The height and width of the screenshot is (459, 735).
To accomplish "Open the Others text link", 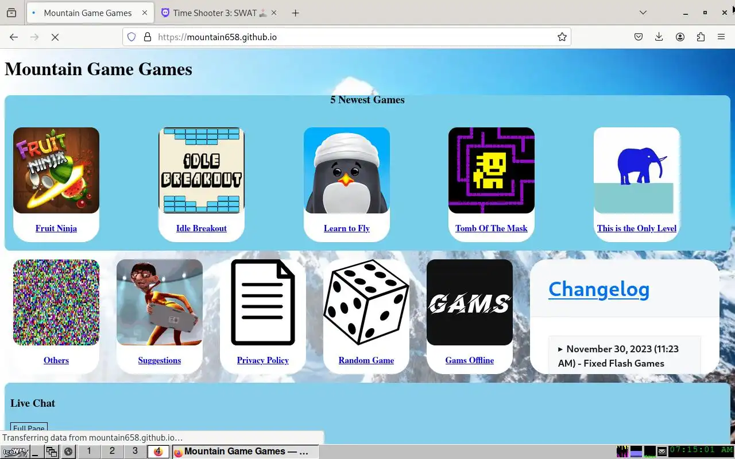I will pos(56,360).
